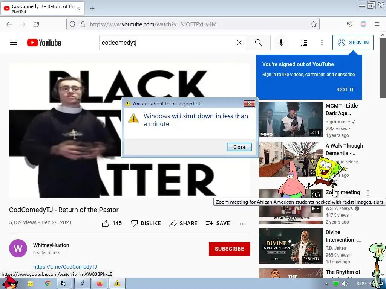Open the warning dialog taskbar item

click(x=117, y=284)
